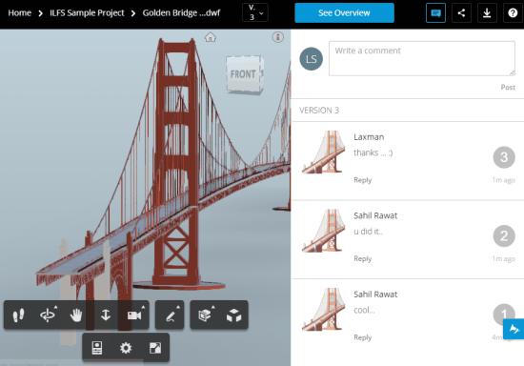
Task: Reply to Laxman's comment
Action: click(363, 180)
